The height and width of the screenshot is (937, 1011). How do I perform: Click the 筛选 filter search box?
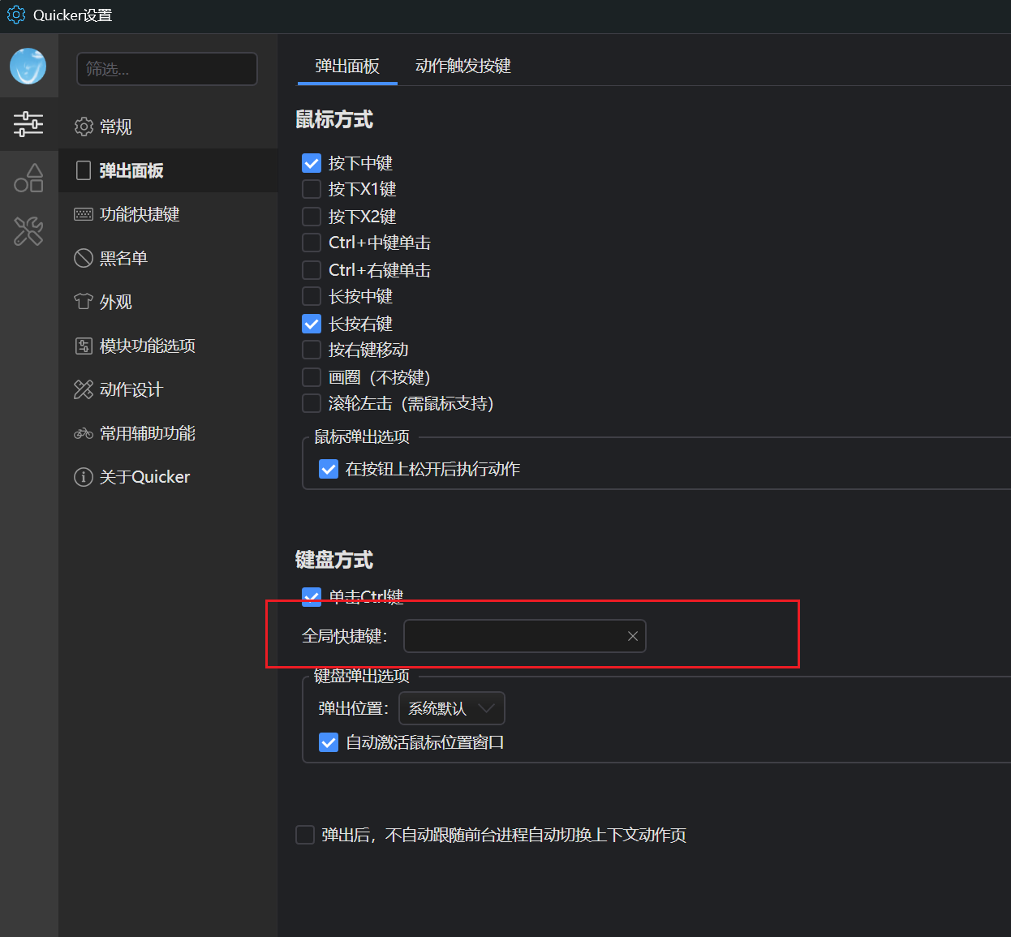point(167,69)
